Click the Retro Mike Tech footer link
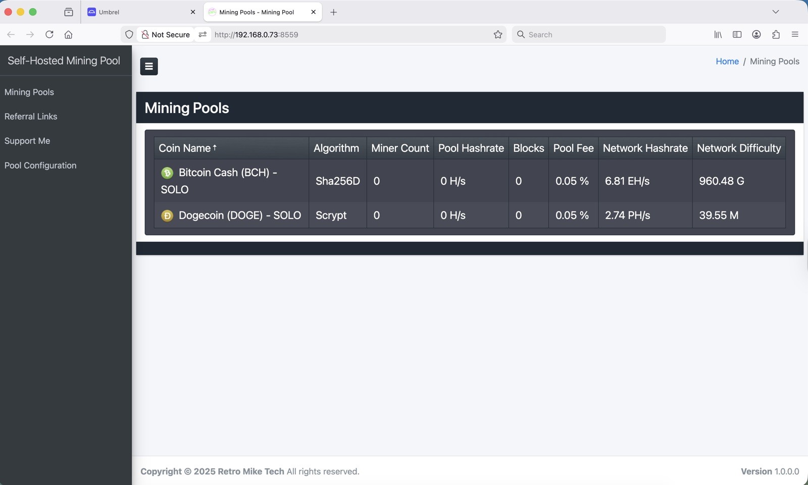Image resolution: width=808 pixels, height=485 pixels. coord(250,471)
